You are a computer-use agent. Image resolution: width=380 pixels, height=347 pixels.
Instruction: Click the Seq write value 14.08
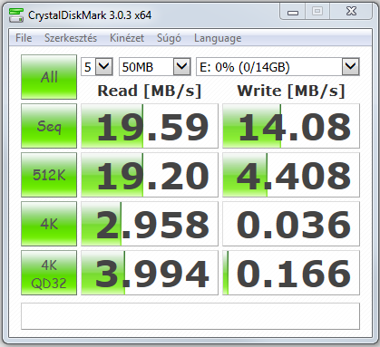(x=291, y=126)
